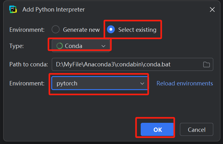
Task: Open the pytorch environment dropdown
Action: [x=96, y=83]
